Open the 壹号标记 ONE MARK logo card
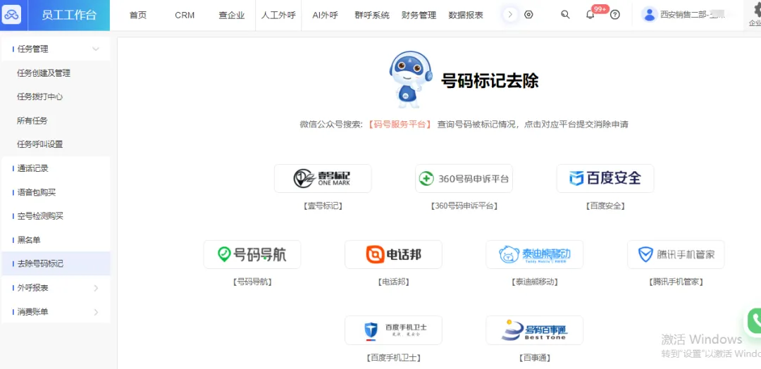Image resolution: width=761 pixels, height=369 pixels. (323, 178)
